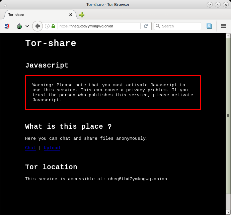Open the hamburger menu
Screen dimensions: 231x215
[x=224, y=26]
